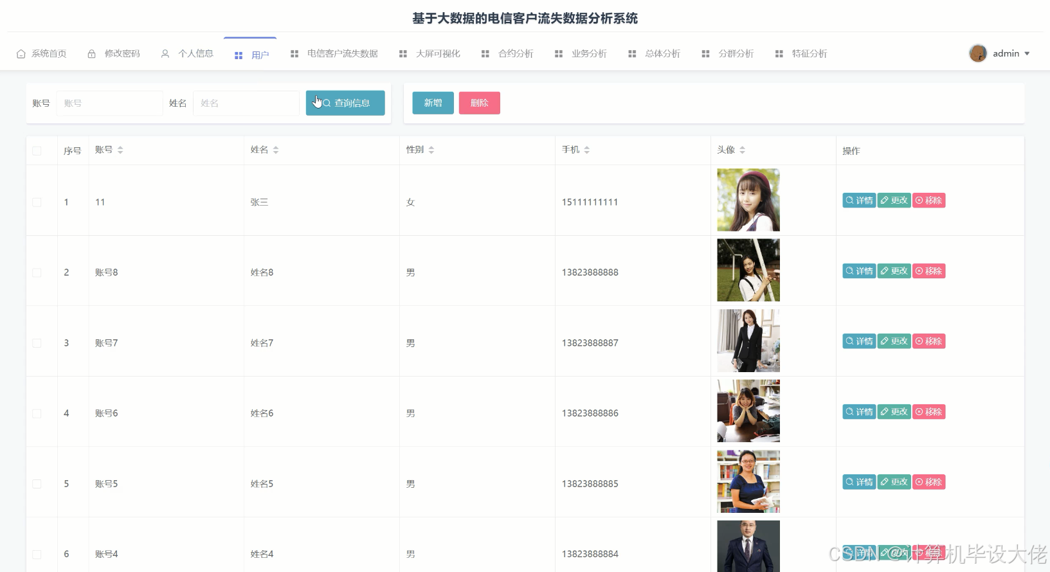Screen dimensions: 1050x572
Task: Open 业务分析 menu item
Action: pos(581,54)
